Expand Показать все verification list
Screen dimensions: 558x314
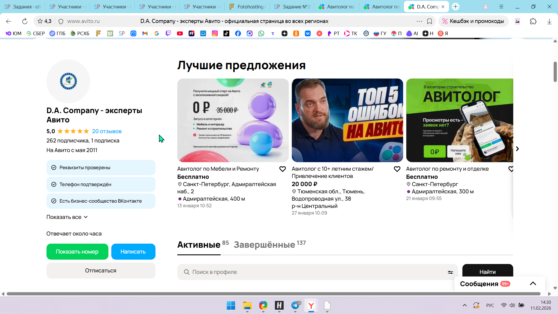[67, 217]
